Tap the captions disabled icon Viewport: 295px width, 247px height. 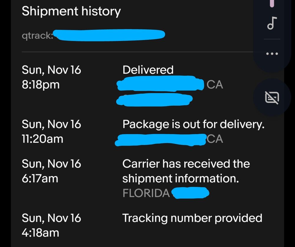[x=272, y=98]
